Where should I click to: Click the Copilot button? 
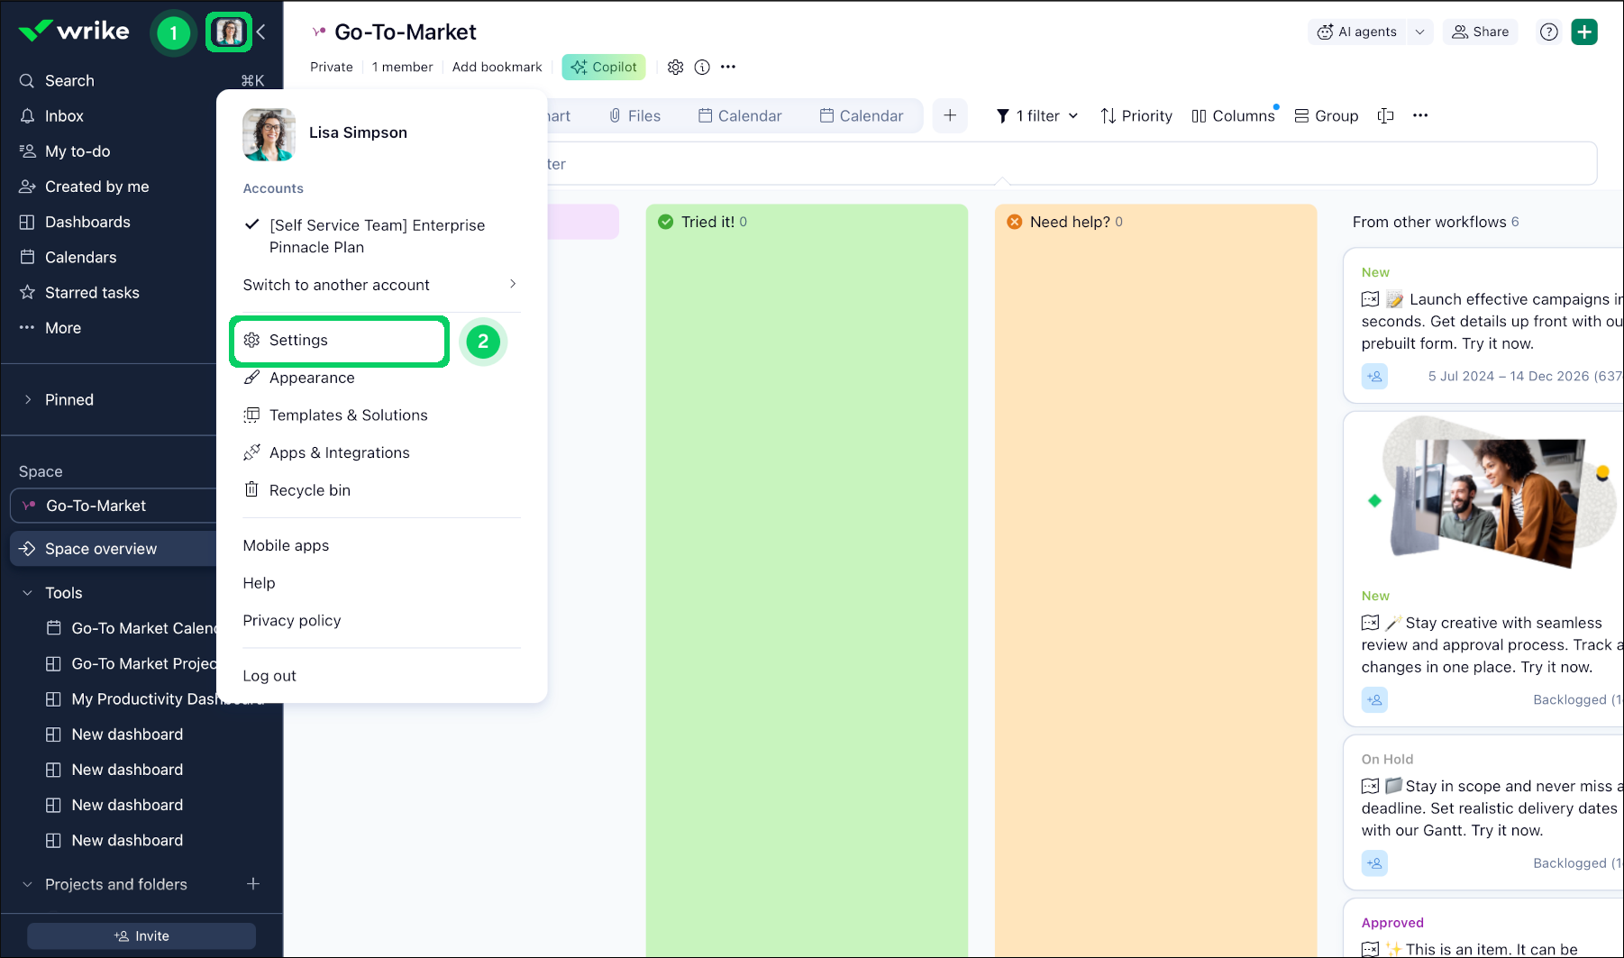coord(603,67)
